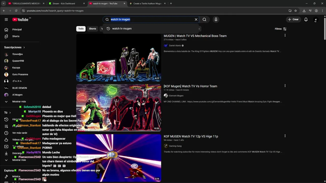The height and width of the screenshot is (183, 326).
Task: Reload the page
Action: pyautogui.click(x=16, y=11)
